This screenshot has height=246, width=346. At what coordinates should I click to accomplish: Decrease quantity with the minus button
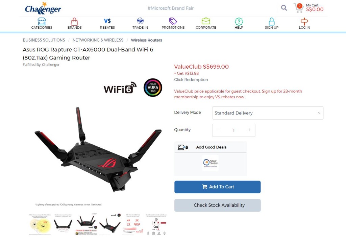[x=218, y=130]
